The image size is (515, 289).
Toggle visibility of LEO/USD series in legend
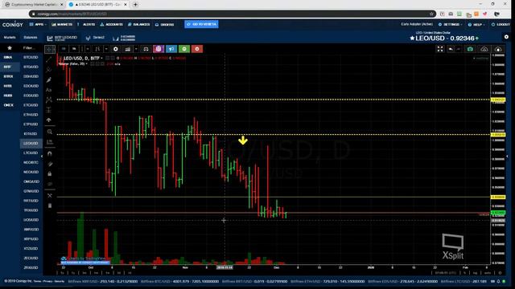click(x=107, y=58)
